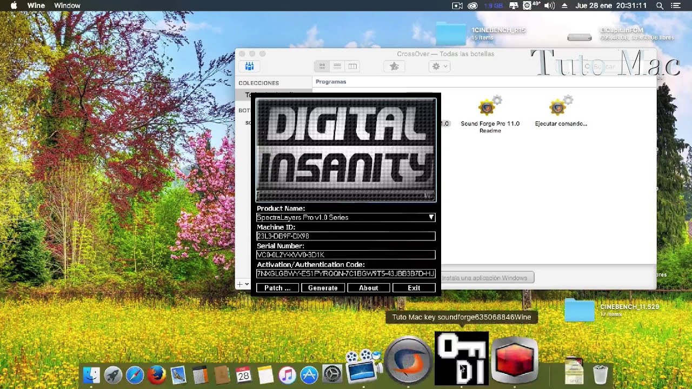The width and height of the screenshot is (692, 389).
Task: Click the Patch button in the keygen
Action: 277,288
